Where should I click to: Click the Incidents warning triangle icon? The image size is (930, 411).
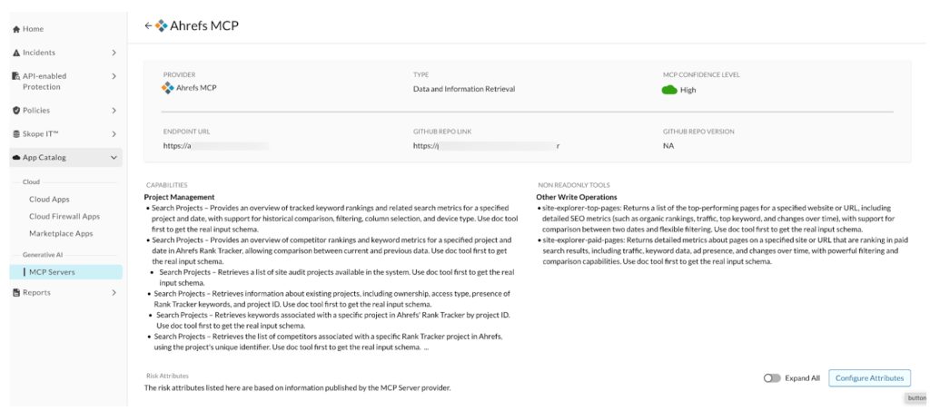coord(16,53)
